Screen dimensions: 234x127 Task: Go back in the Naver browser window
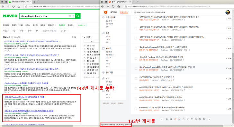(x=3, y=6)
